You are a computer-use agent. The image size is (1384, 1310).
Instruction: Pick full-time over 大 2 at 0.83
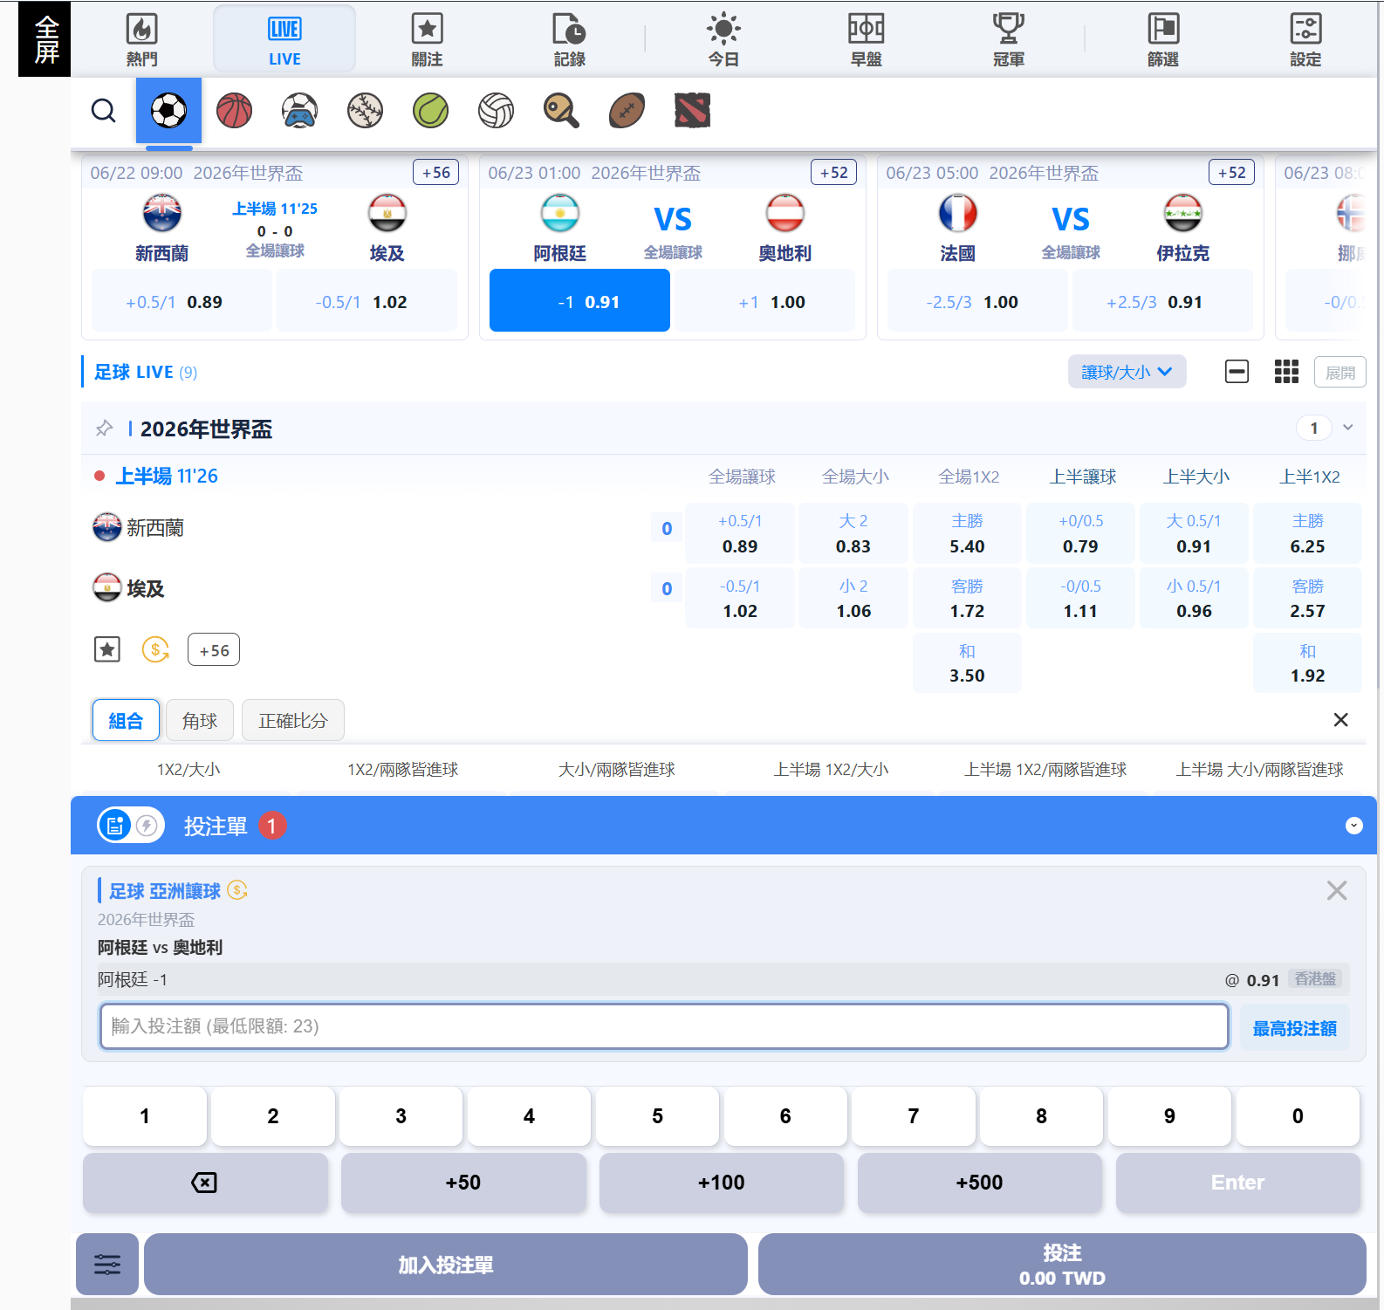(x=853, y=533)
